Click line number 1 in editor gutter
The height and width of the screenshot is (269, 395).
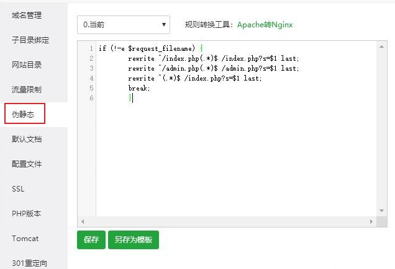click(x=91, y=48)
